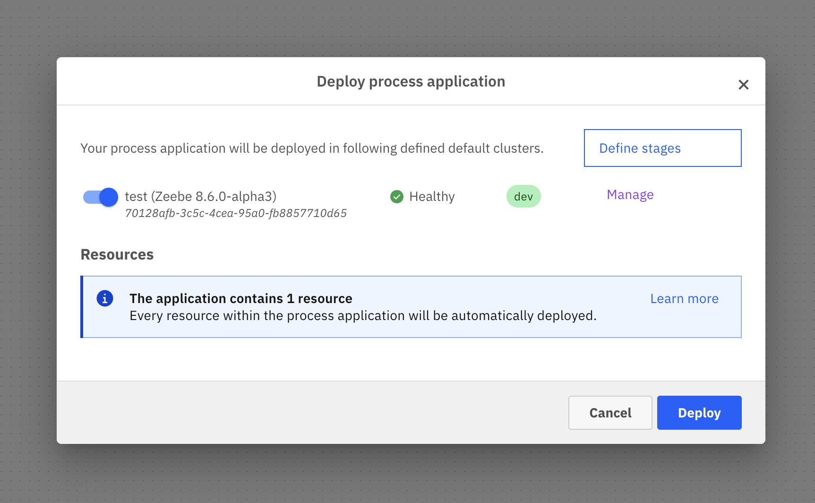815x503 pixels.
Task: Click the Resources section heading
Action: 117,254
